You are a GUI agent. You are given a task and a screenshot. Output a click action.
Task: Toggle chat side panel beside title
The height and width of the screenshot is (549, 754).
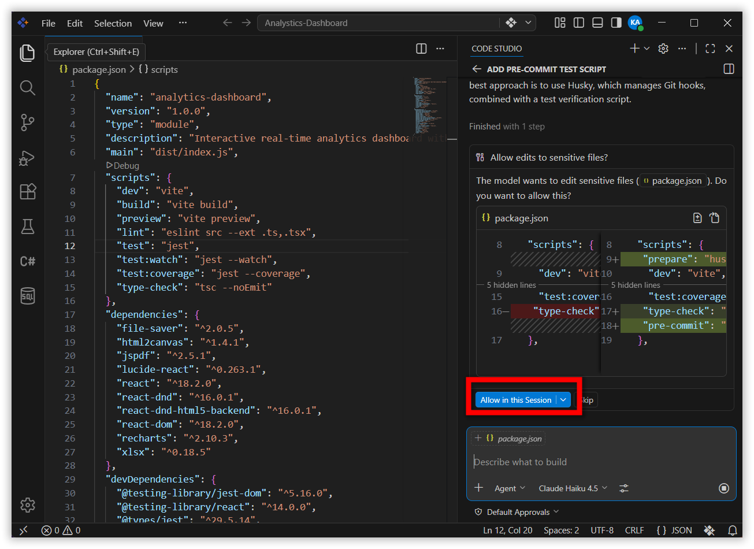pos(729,69)
